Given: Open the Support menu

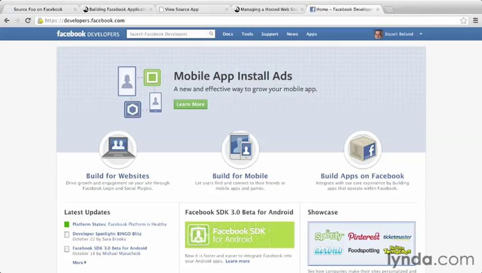Looking at the screenshot, I should point(270,34).
